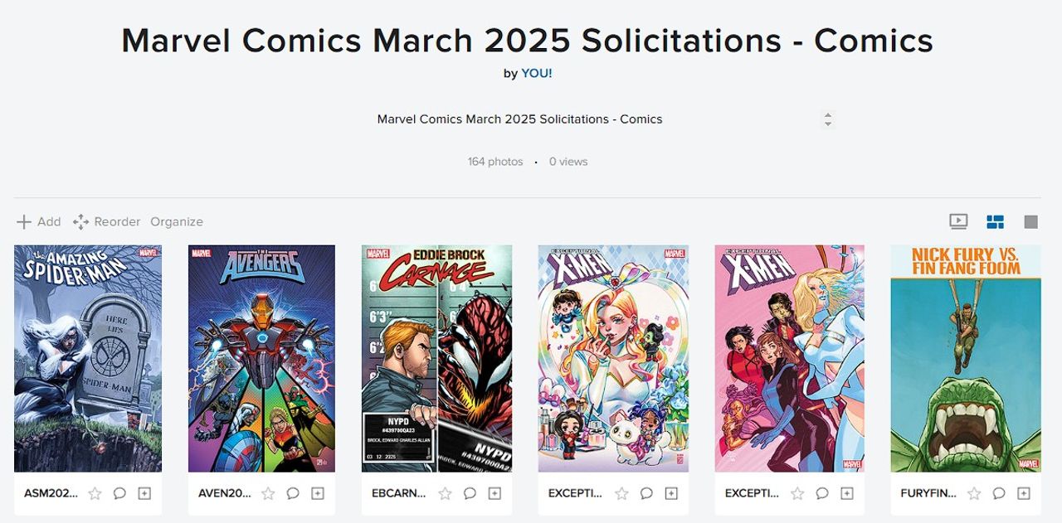Expand the album name select box

click(x=602, y=119)
